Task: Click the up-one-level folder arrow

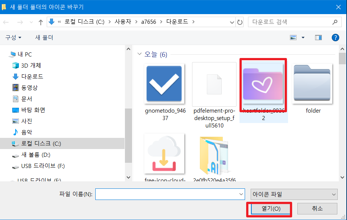Action: click(x=40, y=22)
